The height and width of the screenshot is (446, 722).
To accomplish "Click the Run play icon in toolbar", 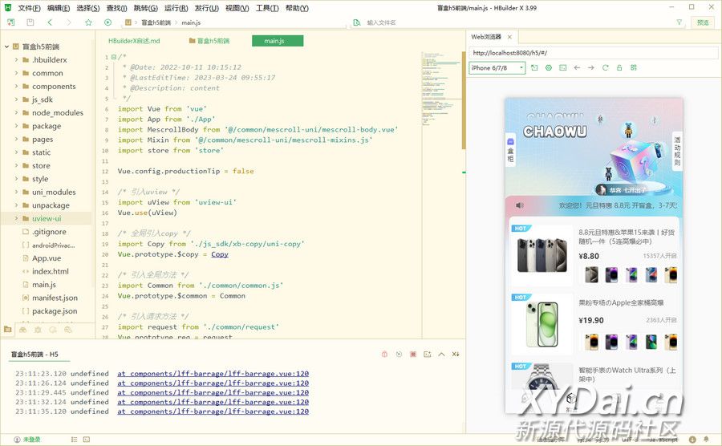I will pyautogui.click(x=108, y=22).
